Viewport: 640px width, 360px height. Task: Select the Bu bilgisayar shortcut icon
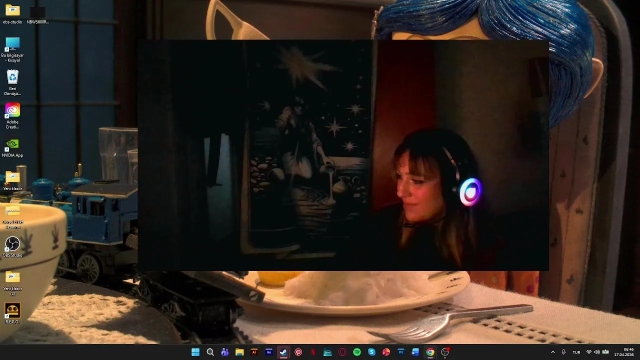(12, 49)
